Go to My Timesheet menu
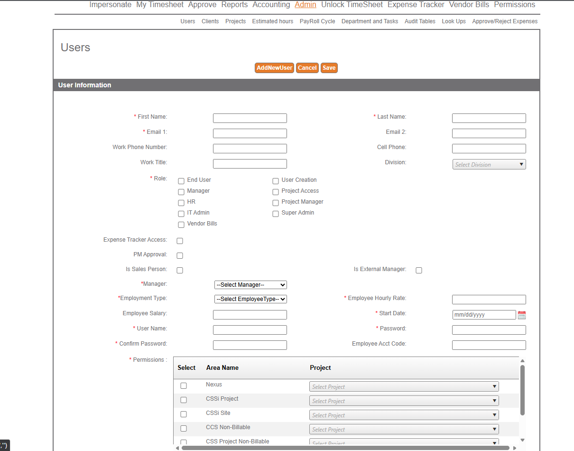574x451 pixels. (x=160, y=5)
